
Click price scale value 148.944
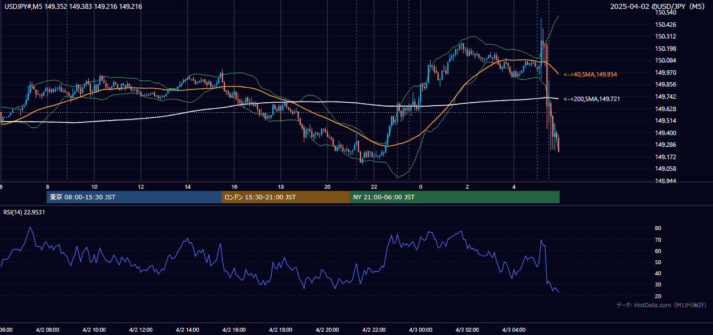click(665, 181)
